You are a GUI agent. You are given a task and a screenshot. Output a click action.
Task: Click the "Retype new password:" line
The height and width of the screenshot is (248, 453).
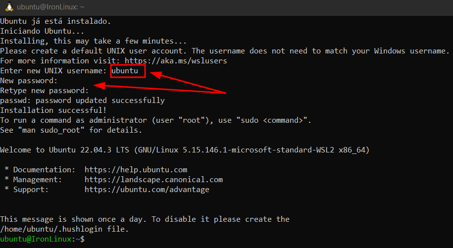tap(44, 91)
